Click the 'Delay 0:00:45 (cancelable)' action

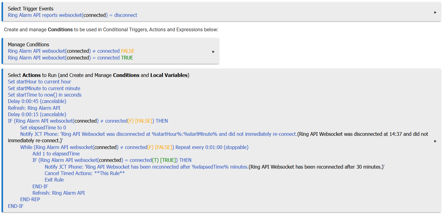pos(37,101)
